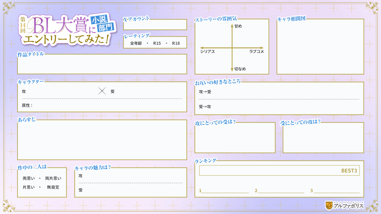Image resolution: width=381 pixels, height=214 pixels.
Task: Click the 攻にとっての受は? heading
Action: [x=215, y=122]
